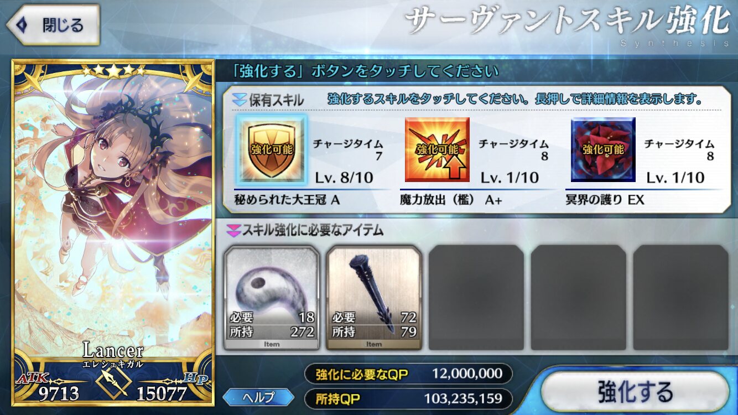This screenshot has width=738, height=415.
Task: Select the 冥界の護り EX skill icon
Action: pyautogui.click(x=603, y=149)
